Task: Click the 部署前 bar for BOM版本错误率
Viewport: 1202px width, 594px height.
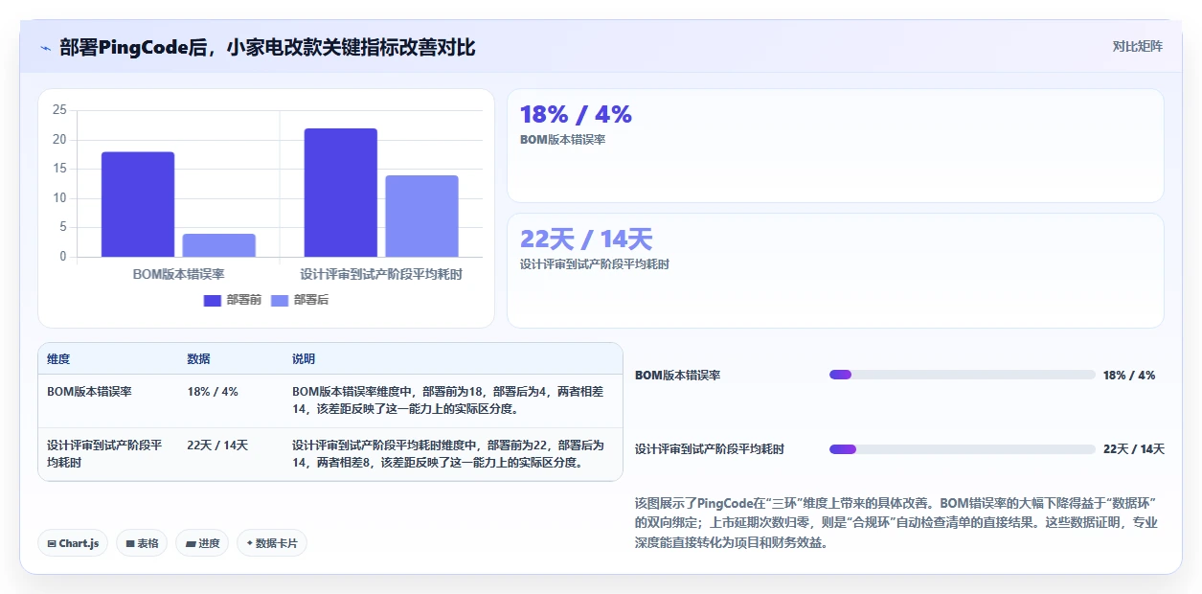Action: (x=138, y=204)
